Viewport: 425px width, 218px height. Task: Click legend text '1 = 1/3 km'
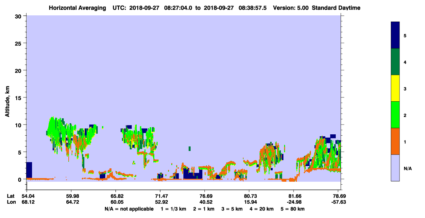coord(173,209)
